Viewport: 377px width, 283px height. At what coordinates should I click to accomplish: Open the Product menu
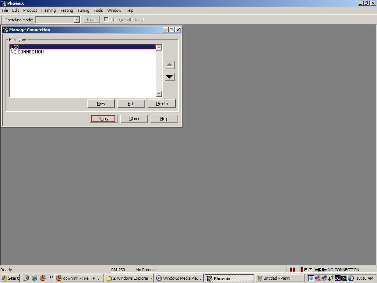coord(30,10)
